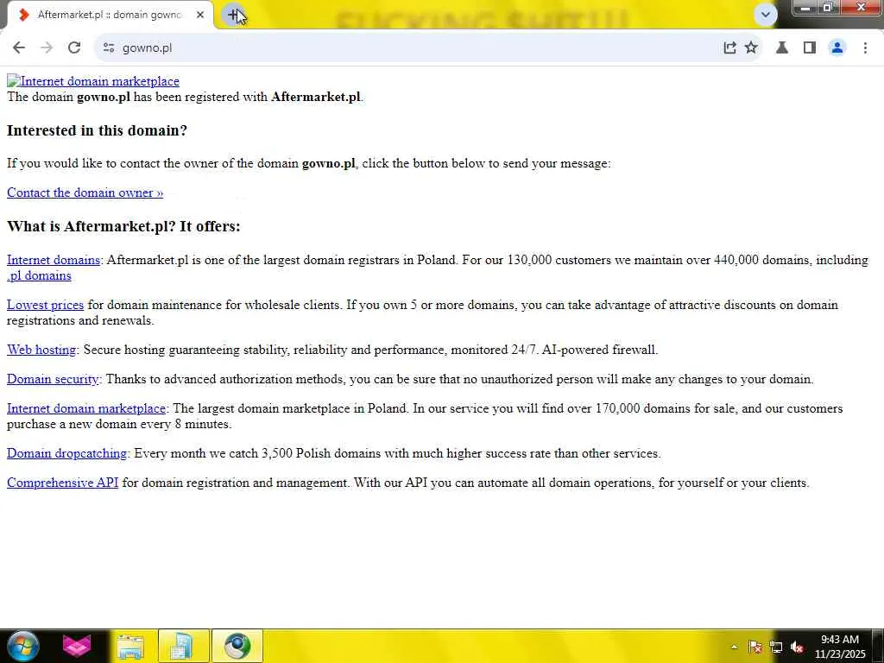Show hidden tray icons arrow

(x=734, y=647)
